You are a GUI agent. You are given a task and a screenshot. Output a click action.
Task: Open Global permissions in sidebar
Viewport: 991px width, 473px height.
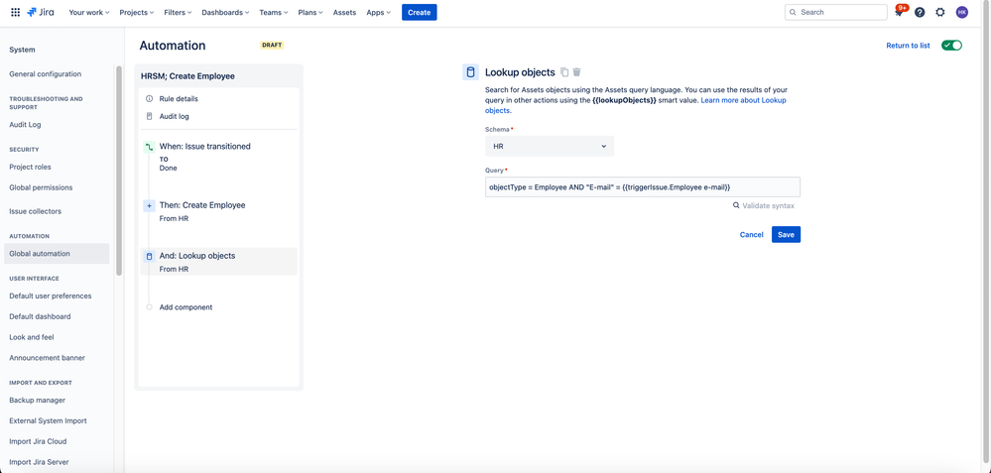pyautogui.click(x=41, y=187)
